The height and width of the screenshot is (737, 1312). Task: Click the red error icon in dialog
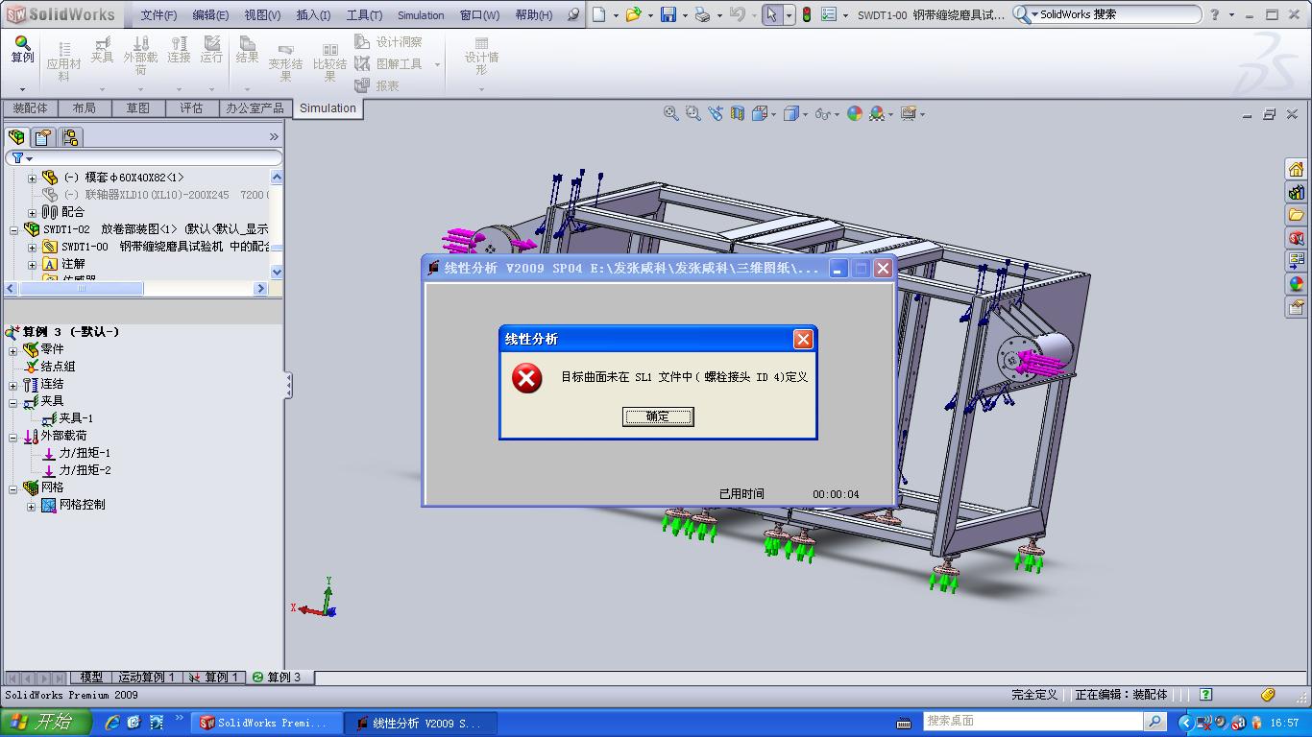point(526,378)
